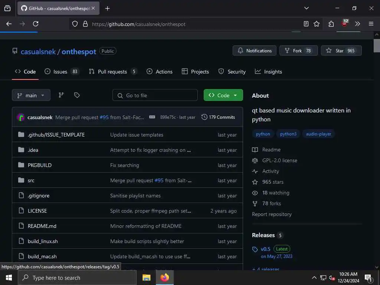Image resolution: width=380 pixels, height=285 pixels.
Task: Click the Windows Start button
Action: [x=9, y=278]
